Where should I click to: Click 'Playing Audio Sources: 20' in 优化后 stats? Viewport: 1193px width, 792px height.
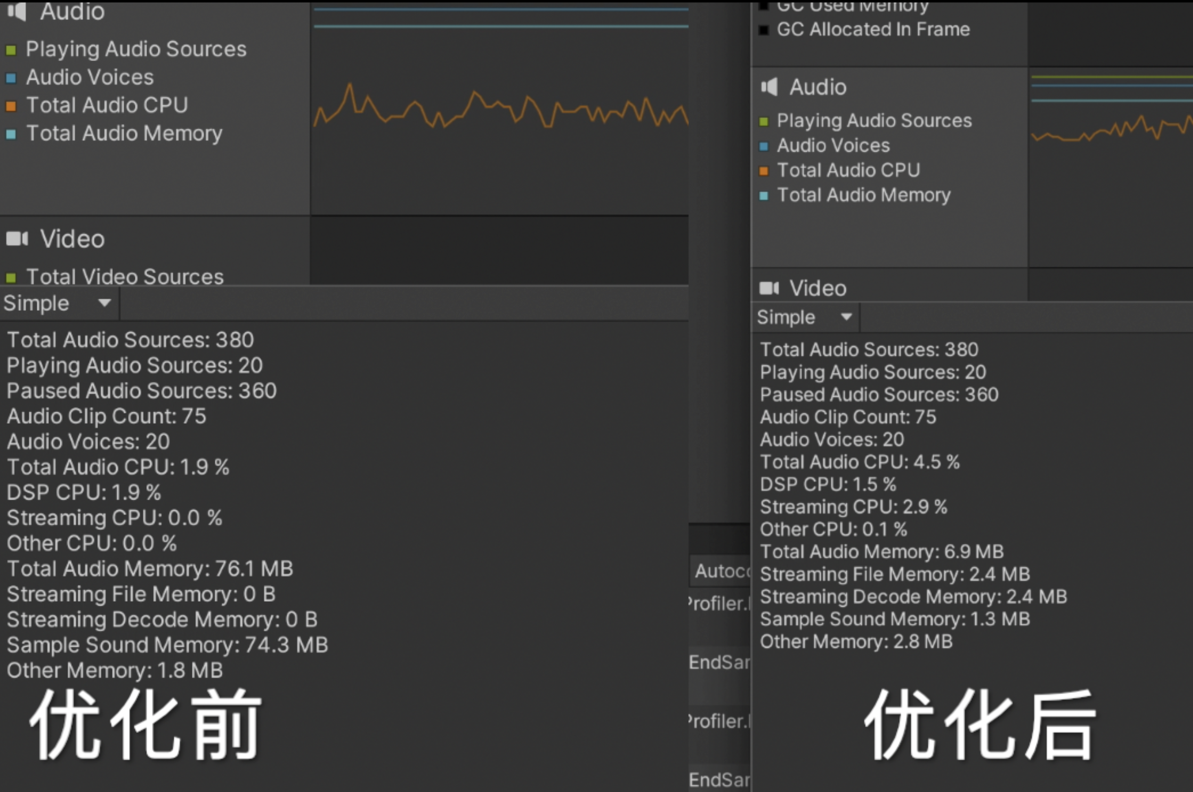873,372
